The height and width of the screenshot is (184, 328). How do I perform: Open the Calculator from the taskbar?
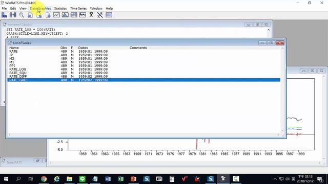coord(172,179)
